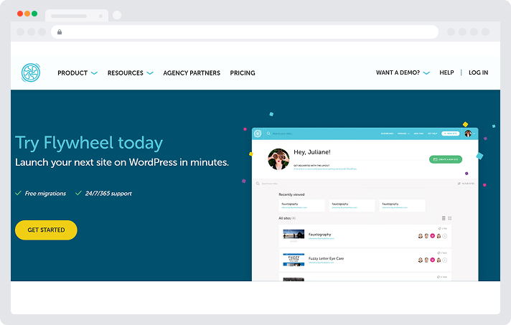Screen dimensions: 511x325
Task: Click the 24/7/365 support text
Action: coord(108,194)
